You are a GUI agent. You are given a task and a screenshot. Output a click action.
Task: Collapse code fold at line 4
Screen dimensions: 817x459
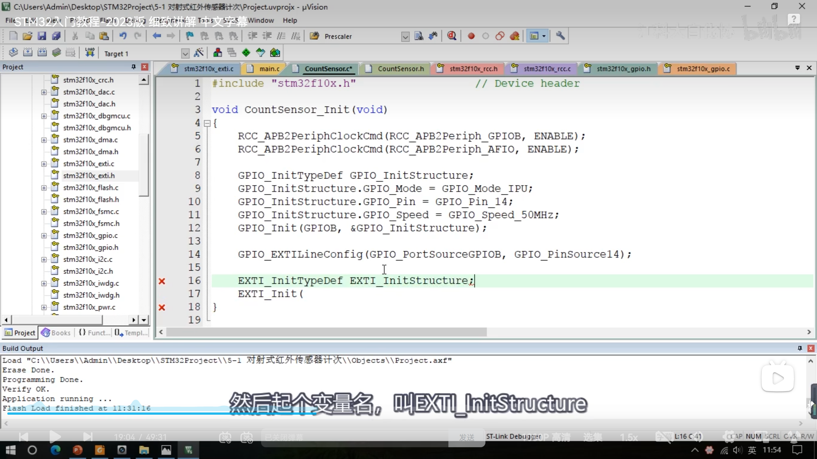click(x=207, y=123)
